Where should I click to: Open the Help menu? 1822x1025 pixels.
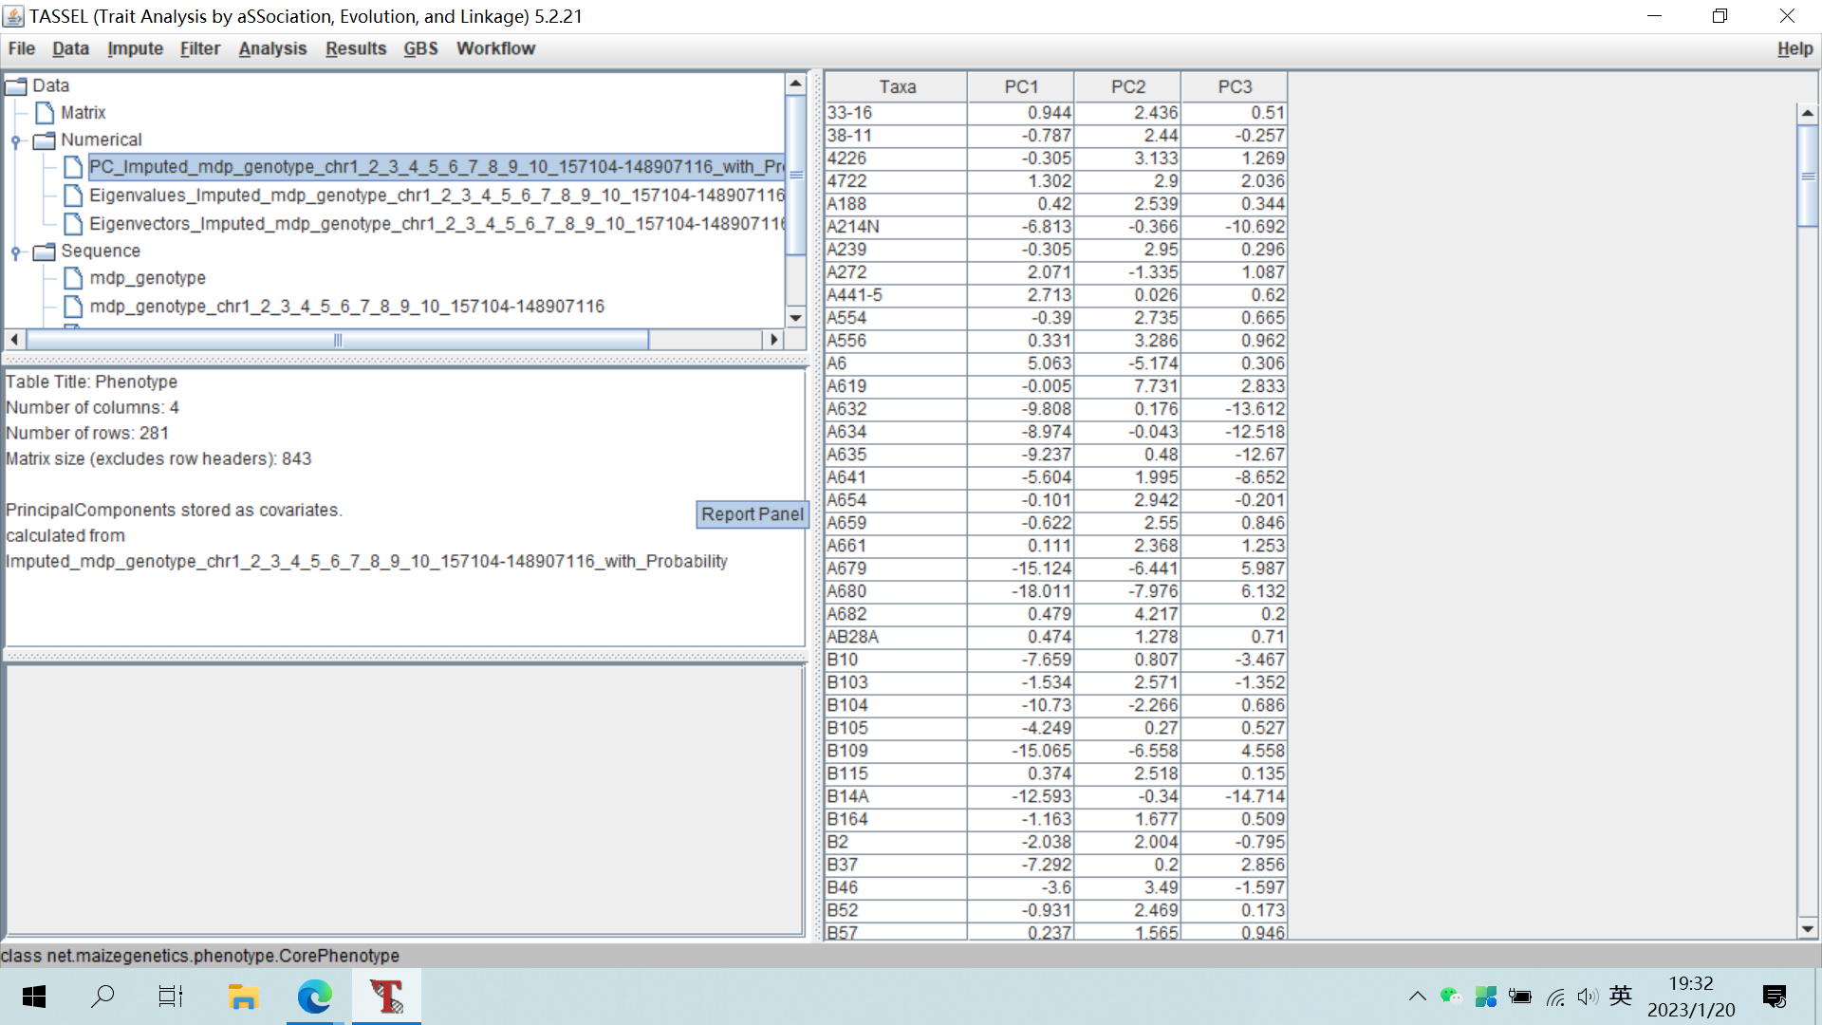click(1793, 48)
